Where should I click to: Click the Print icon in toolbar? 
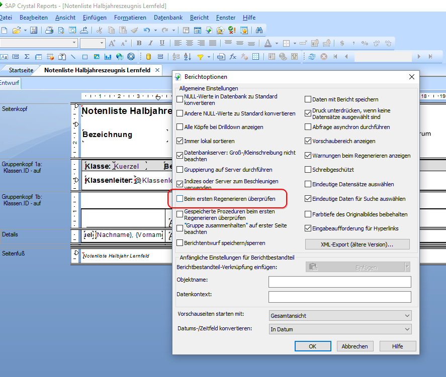49,30
